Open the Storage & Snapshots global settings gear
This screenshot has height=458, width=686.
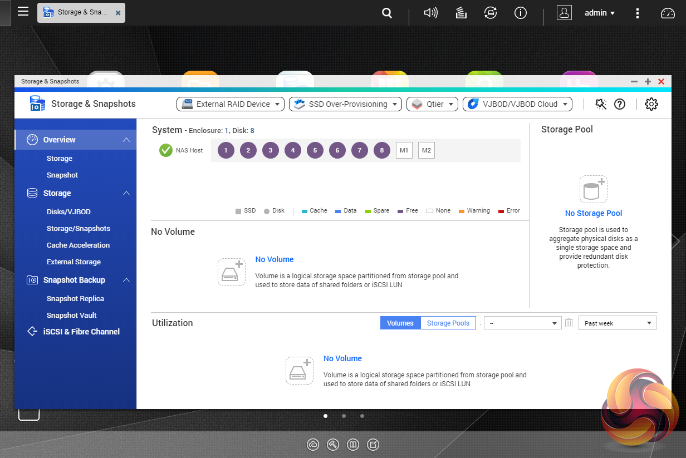(x=651, y=104)
